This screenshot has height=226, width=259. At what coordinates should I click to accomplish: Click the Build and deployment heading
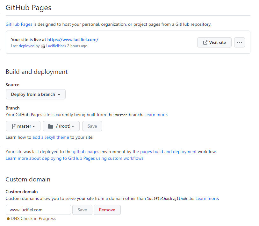point(37,72)
